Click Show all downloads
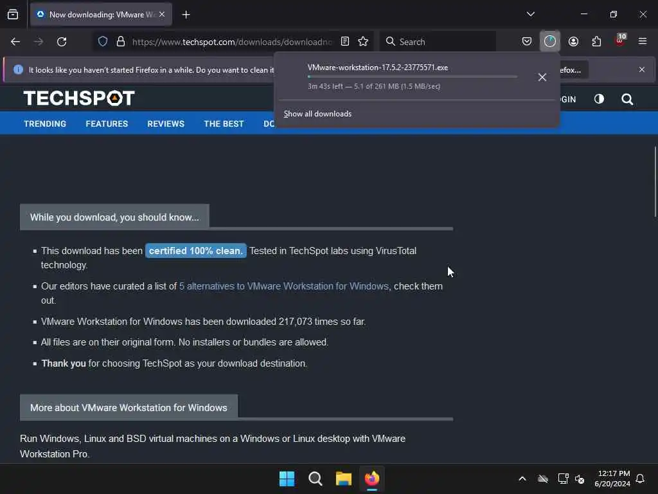The width and height of the screenshot is (658, 494). [x=317, y=114]
